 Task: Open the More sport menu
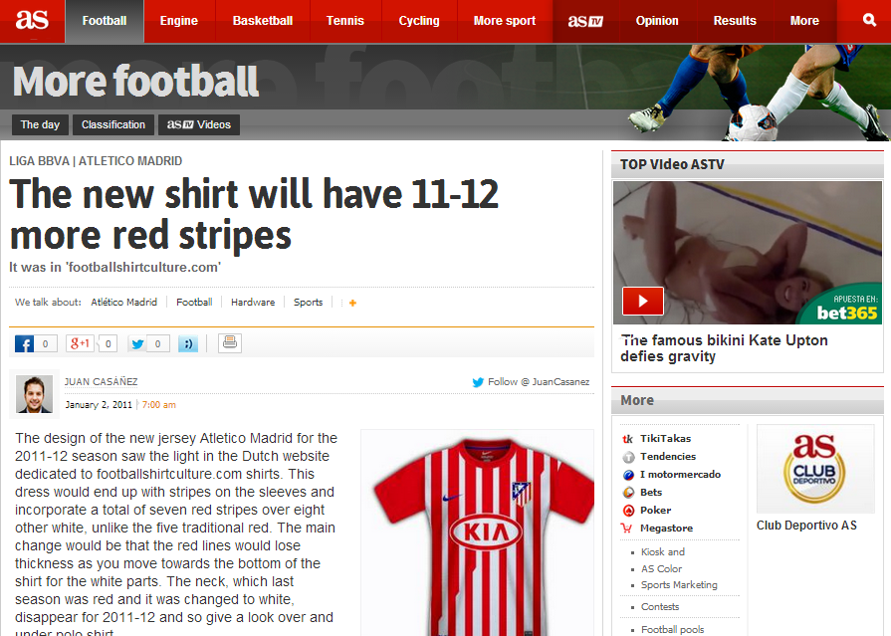pyautogui.click(x=505, y=21)
